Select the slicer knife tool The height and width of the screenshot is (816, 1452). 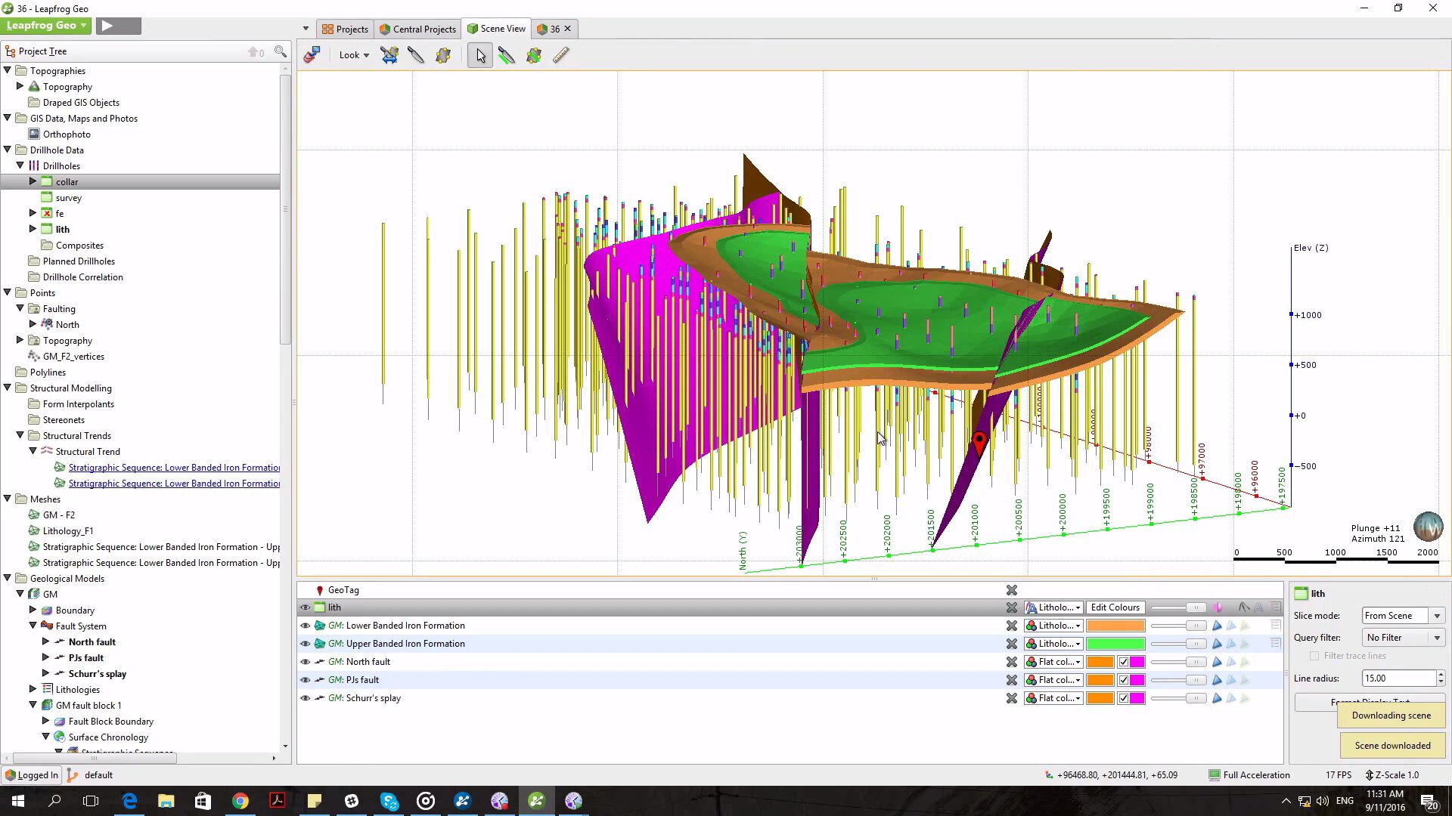point(416,55)
